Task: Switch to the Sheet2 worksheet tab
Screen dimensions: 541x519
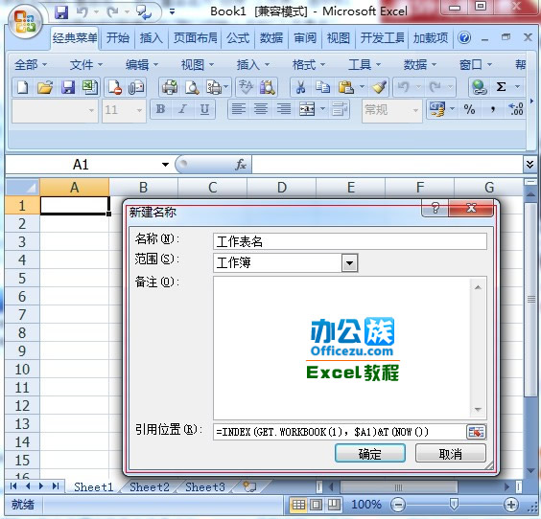Action: (x=150, y=487)
